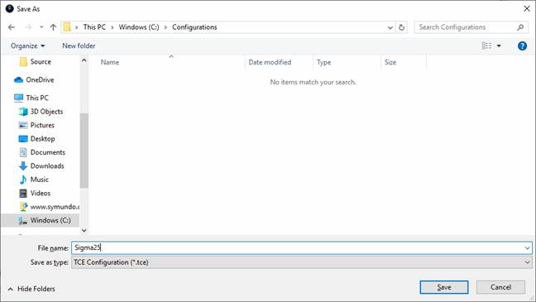Open the Organize menu
This screenshot has width=536, height=302.
27,46
